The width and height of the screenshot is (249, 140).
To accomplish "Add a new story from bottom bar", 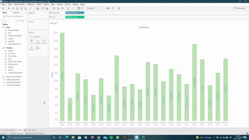I will [x=34, y=130].
